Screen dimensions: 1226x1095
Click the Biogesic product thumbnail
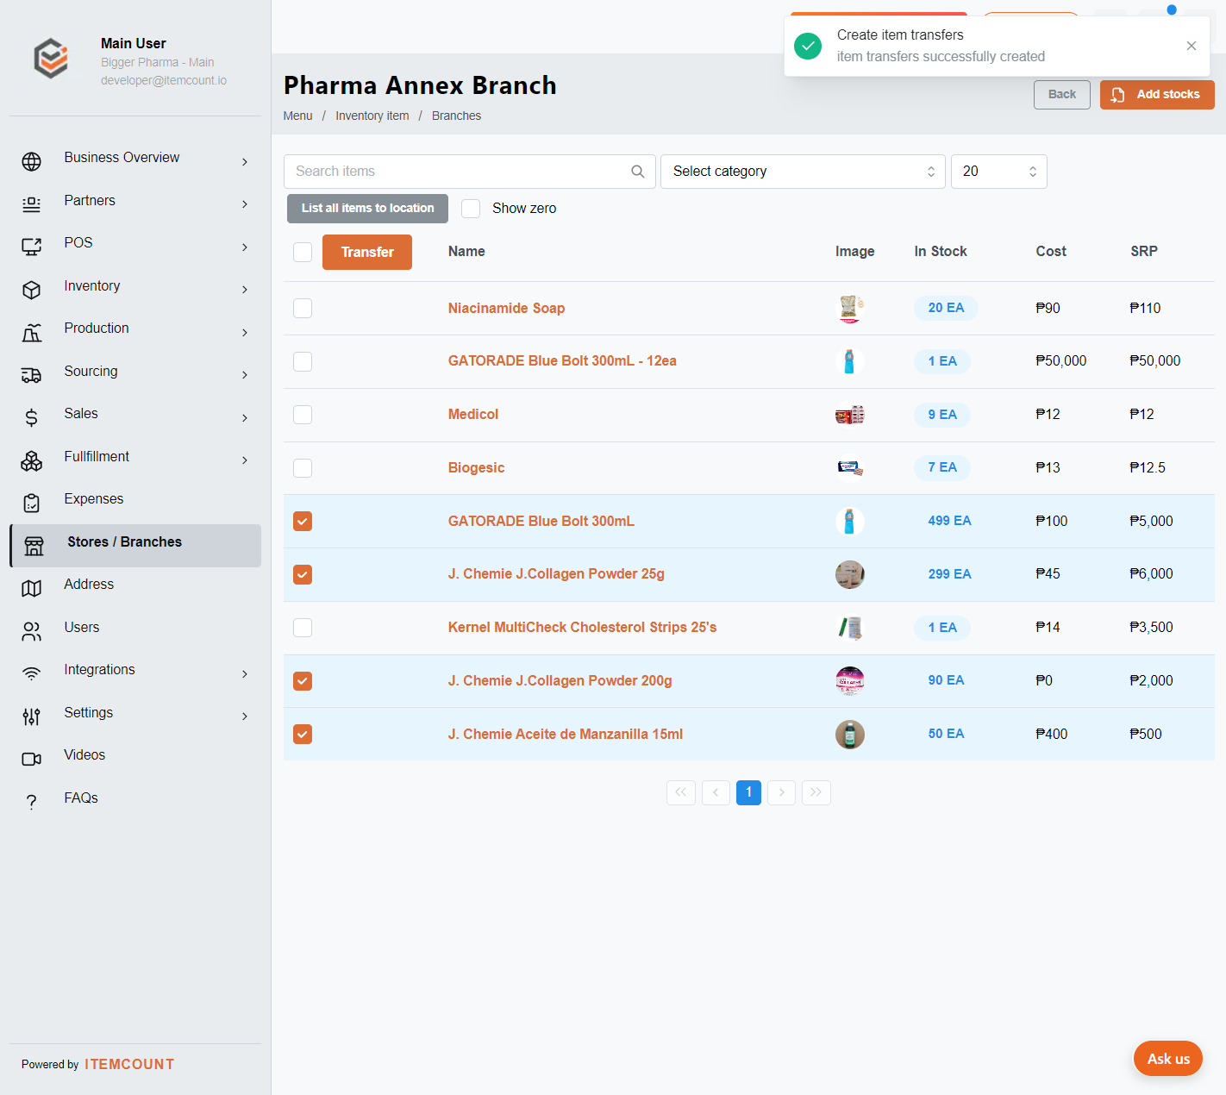click(849, 468)
